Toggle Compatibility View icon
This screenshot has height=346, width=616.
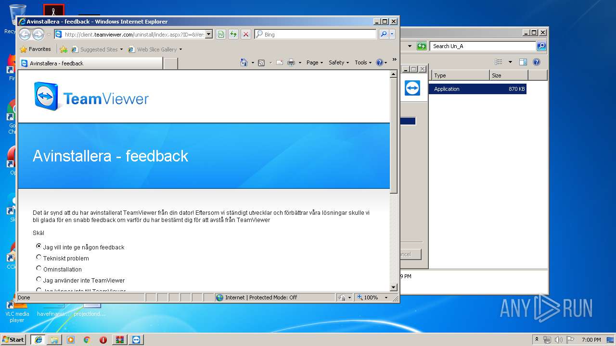click(221, 34)
